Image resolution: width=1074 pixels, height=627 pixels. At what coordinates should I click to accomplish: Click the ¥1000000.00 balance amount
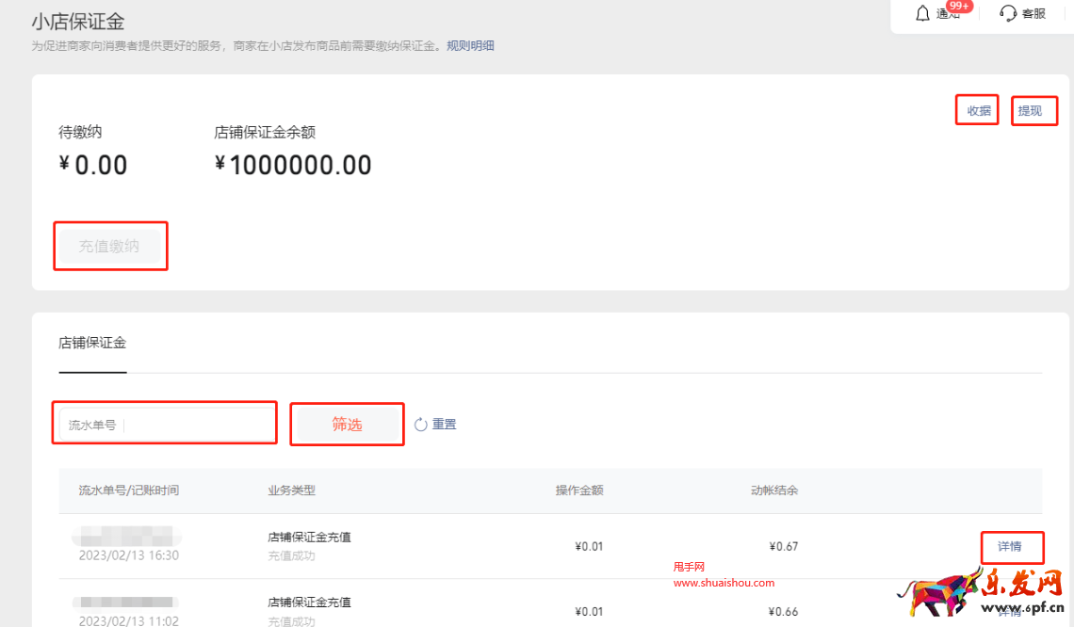292,164
